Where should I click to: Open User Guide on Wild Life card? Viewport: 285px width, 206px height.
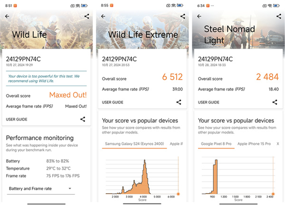pyautogui.click(x=17, y=119)
